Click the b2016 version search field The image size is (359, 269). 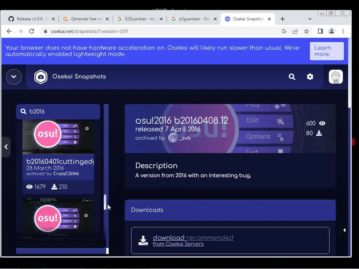click(58, 112)
